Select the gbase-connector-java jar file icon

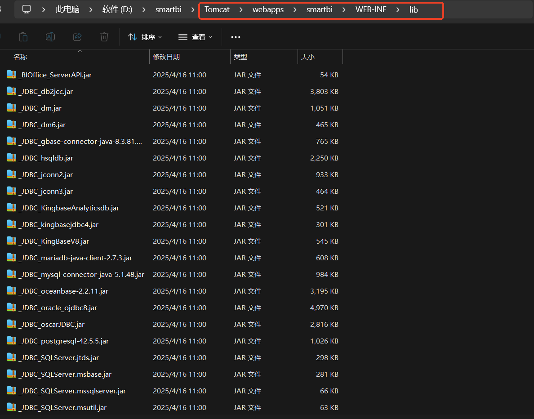coord(12,141)
